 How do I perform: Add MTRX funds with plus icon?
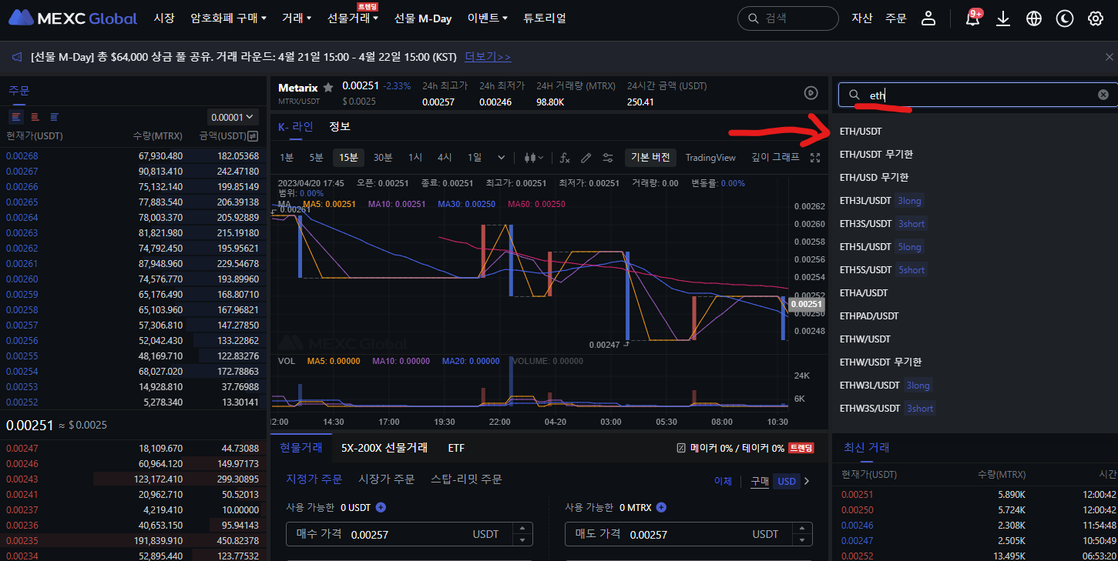click(661, 507)
